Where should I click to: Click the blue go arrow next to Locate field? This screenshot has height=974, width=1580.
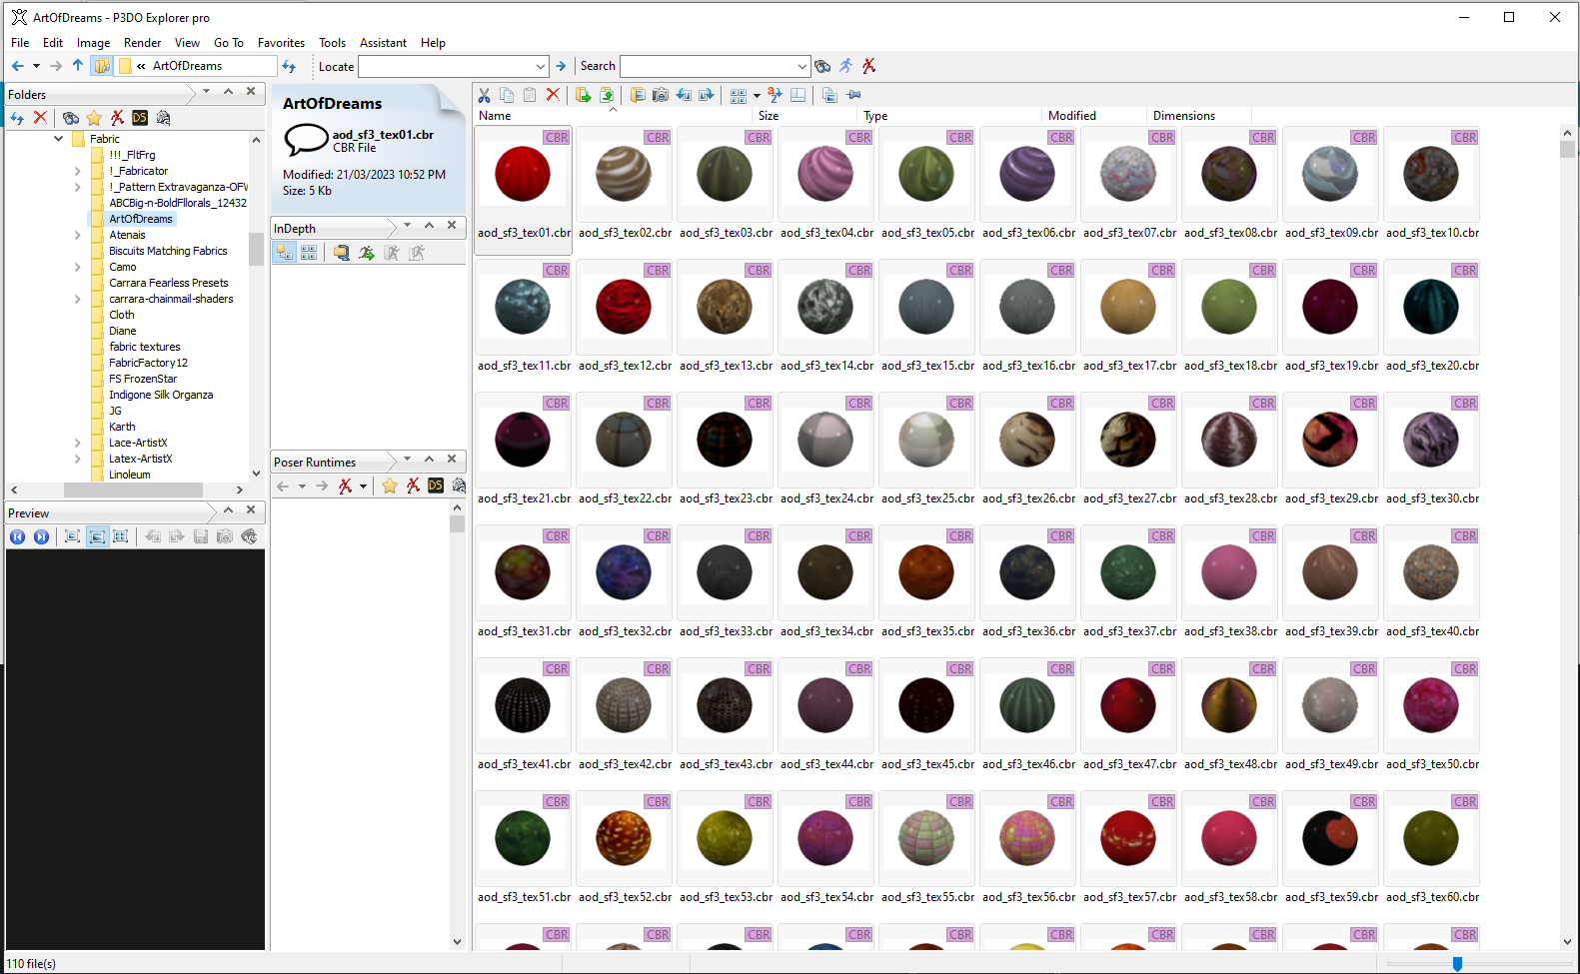[561, 66]
